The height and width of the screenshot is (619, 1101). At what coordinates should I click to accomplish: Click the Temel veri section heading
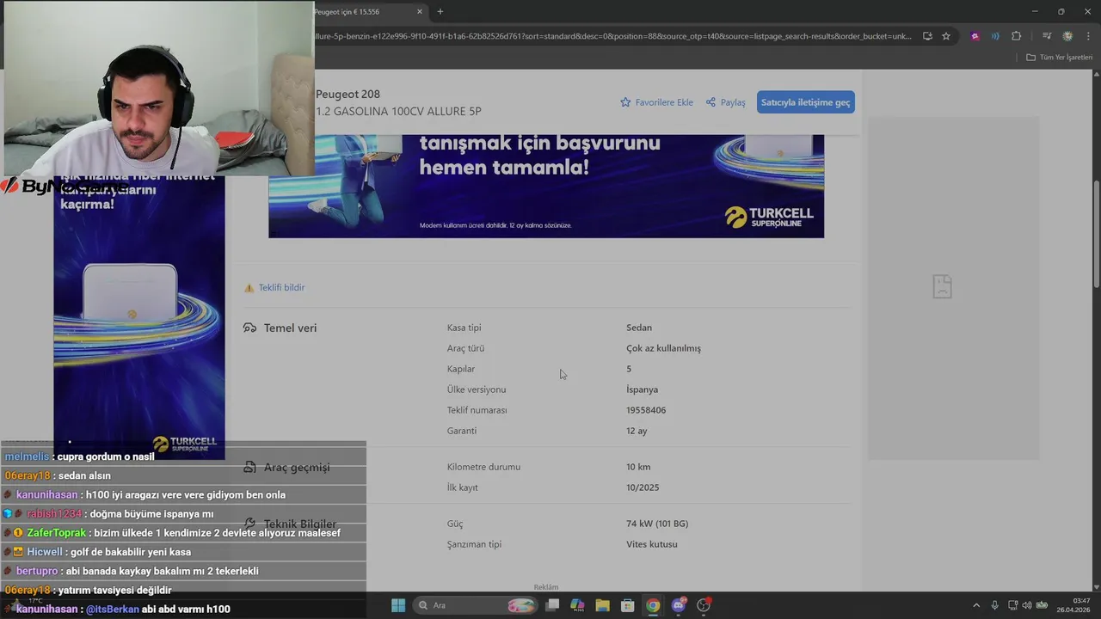[x=290, y=328]
